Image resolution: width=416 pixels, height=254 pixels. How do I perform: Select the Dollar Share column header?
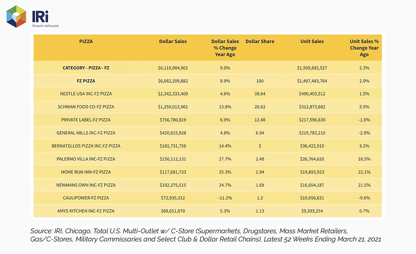coord(260,41)
